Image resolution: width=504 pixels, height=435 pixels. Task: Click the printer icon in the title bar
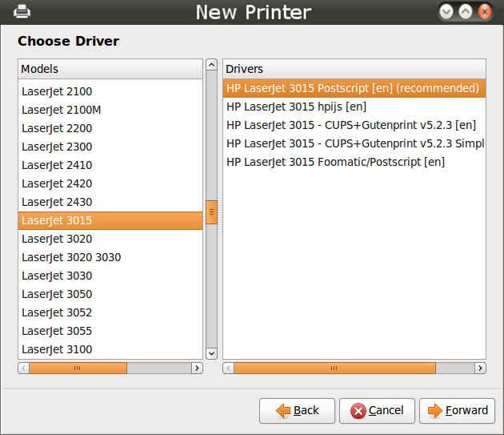pyautogui.click(x=22, y=11)
